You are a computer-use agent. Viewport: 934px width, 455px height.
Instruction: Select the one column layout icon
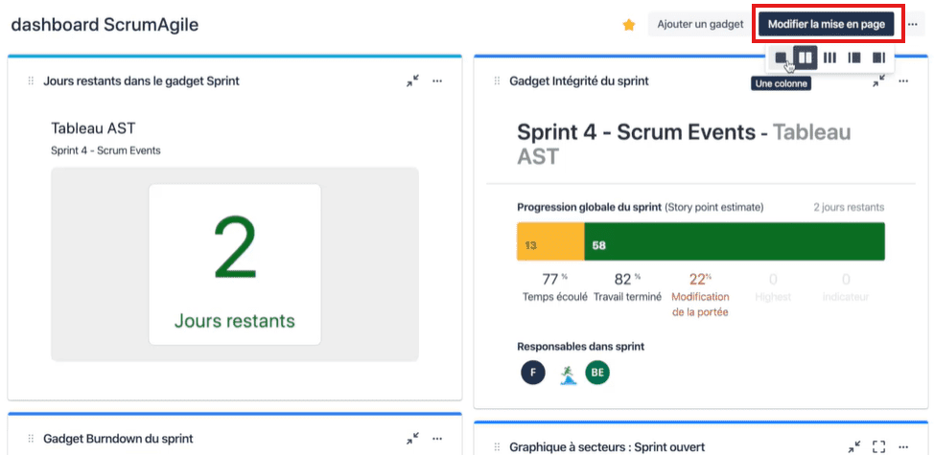point(781,57)
